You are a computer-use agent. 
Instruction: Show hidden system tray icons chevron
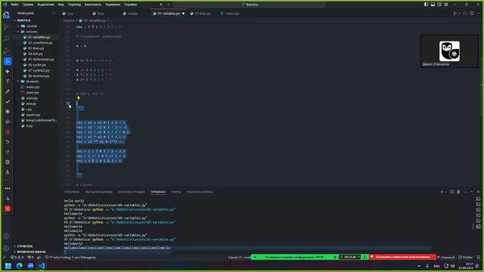click(x=419, y=266)
